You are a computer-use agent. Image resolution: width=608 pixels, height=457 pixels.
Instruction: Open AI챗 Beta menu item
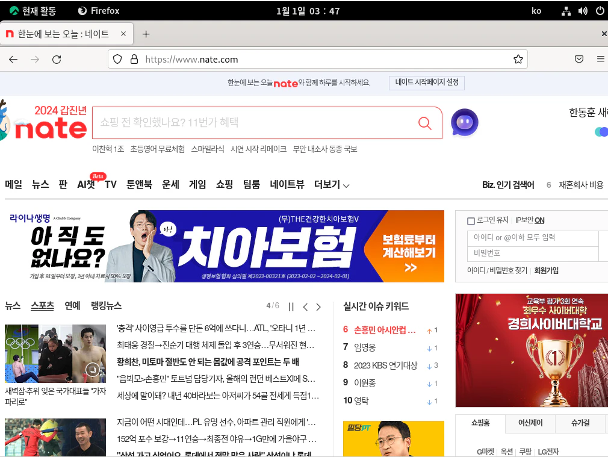[x=87, y=185]
